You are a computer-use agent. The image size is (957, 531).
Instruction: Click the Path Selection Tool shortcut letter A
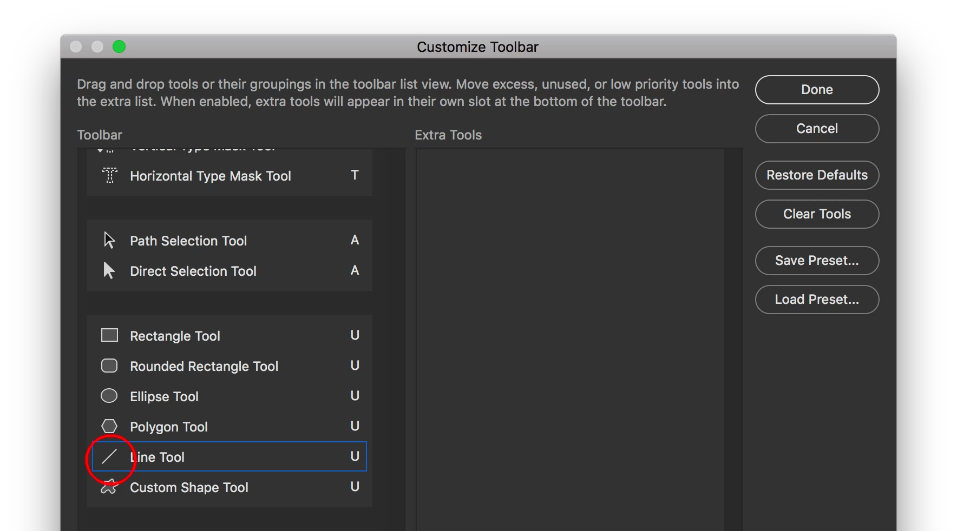point(355,240)
